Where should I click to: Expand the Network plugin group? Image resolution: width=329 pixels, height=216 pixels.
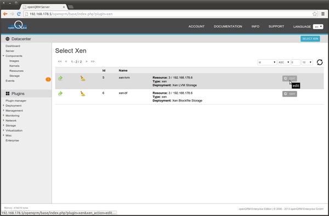4,121
